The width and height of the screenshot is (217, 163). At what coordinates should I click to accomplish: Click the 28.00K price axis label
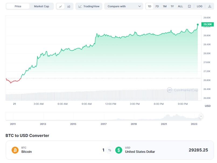tap(207, 53)
